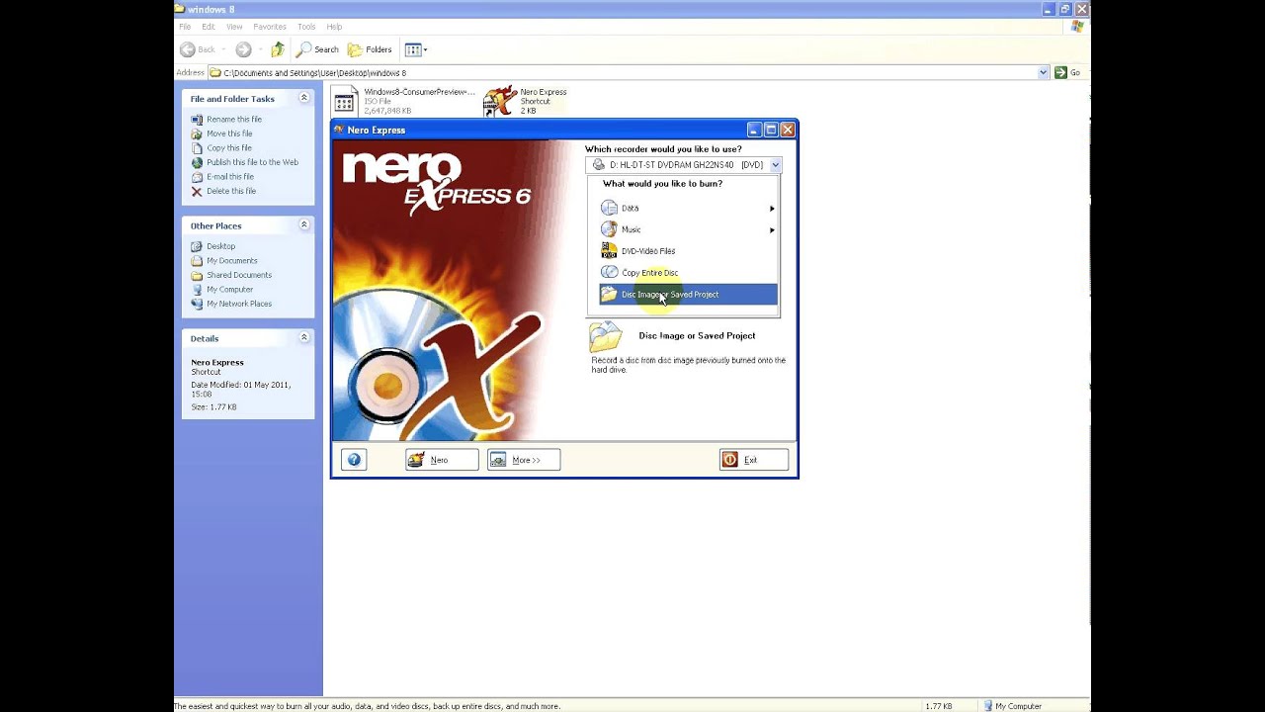The image size is (1265, 712).
Task: Click the DVD-Video Files icon
Action: coord(609,251)
